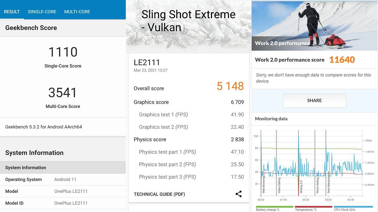Click the LE2111 device title
Image resolution: width=378 pixels, height=212 pixels.
(x=147, y=62)
